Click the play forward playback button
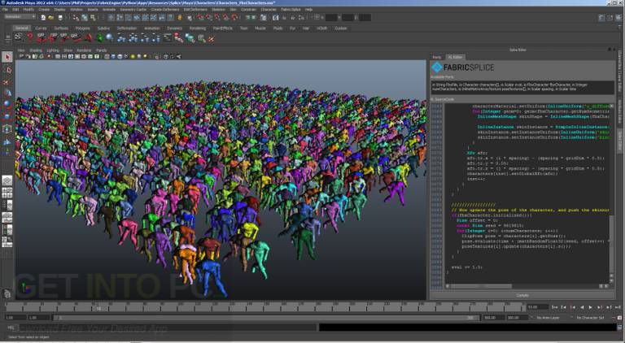This screenshot has width=625, height=343. point(591,307)
